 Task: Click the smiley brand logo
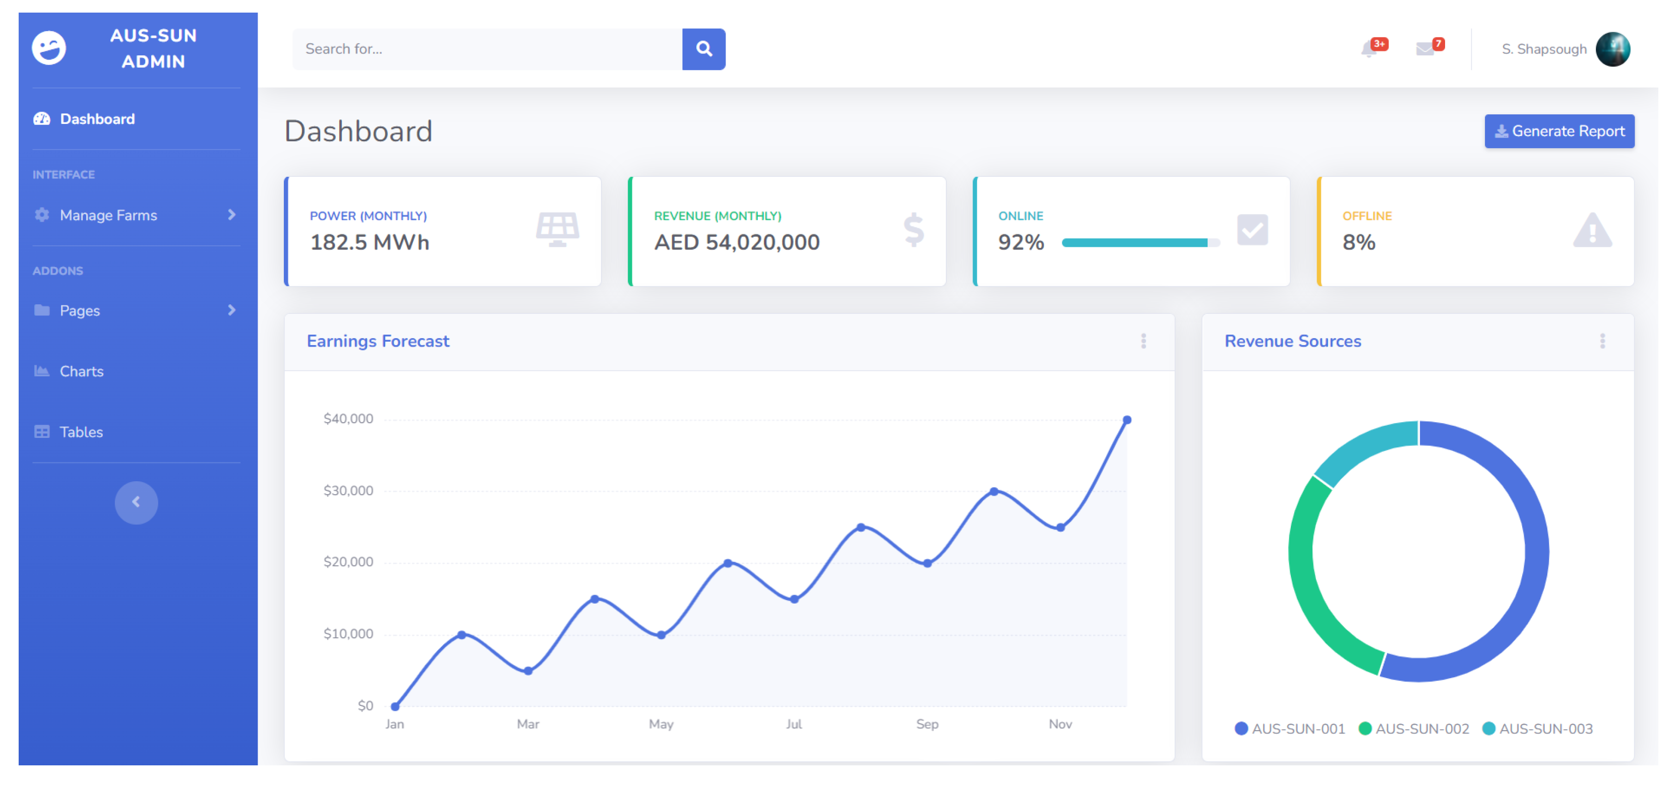click(x=49, y=48)
